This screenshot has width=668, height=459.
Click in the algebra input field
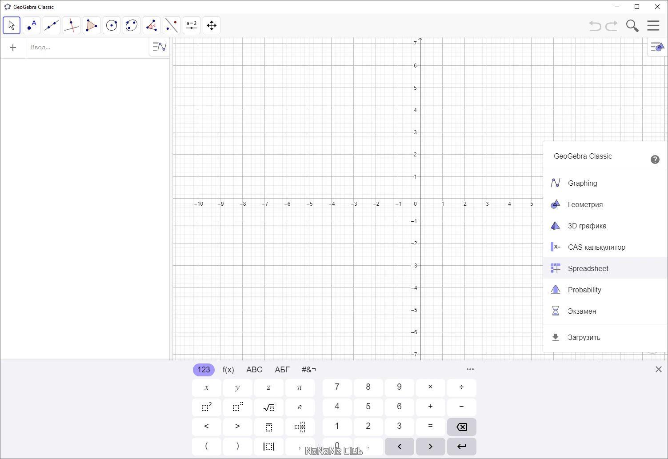[x=87, y=48]
